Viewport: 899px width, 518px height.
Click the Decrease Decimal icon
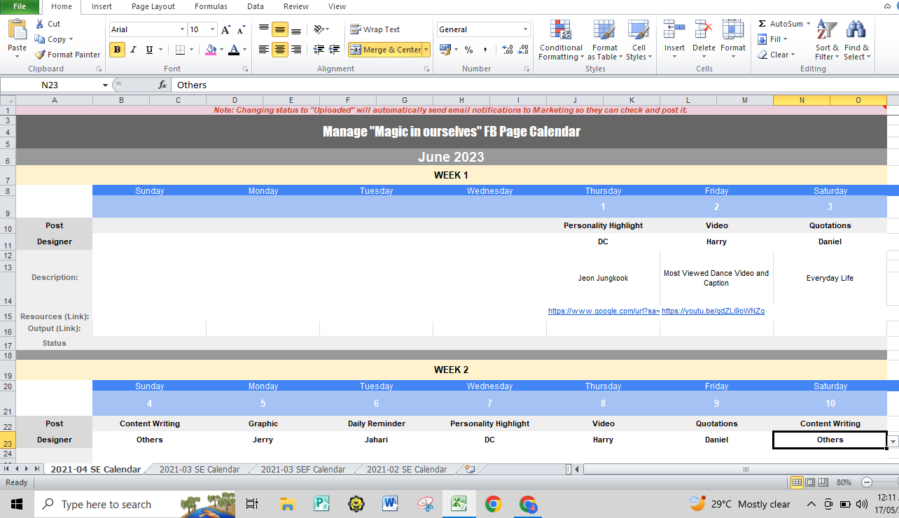coord(524,50)
